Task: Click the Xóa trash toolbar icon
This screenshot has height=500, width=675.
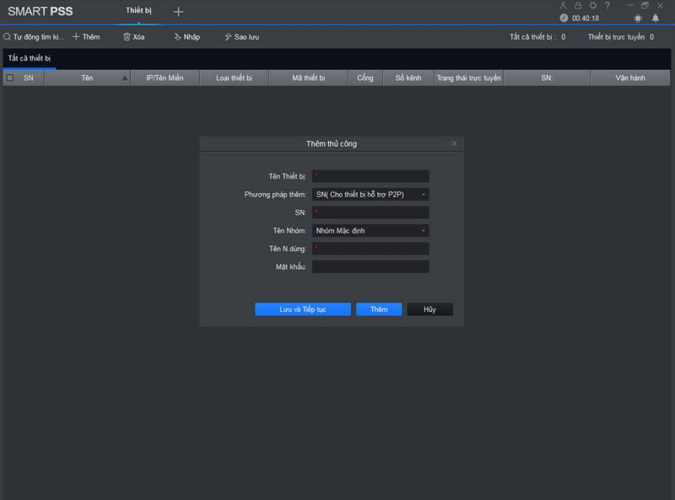Action: (127, 37)
